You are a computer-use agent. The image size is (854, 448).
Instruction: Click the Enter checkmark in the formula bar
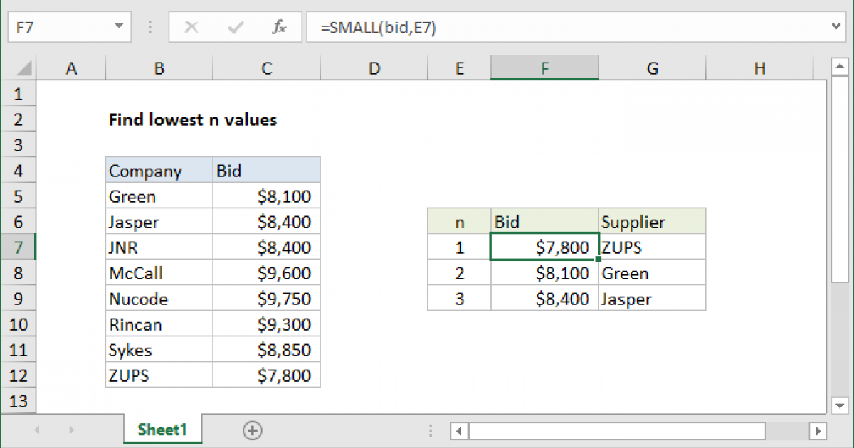[x=235, y=26]
